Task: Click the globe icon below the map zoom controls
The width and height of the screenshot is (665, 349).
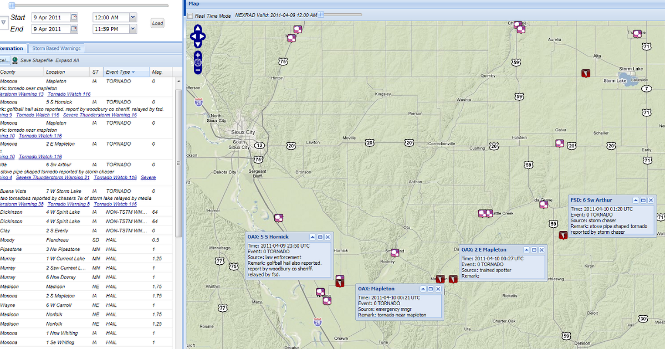Action: [197, 62]
